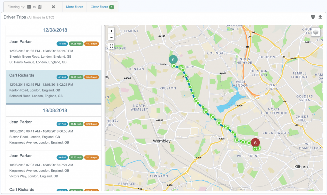Viewport: 327px width, 195px height.
Task: Click the 14.05 mph average speed badge
Action: coord(76,44)
